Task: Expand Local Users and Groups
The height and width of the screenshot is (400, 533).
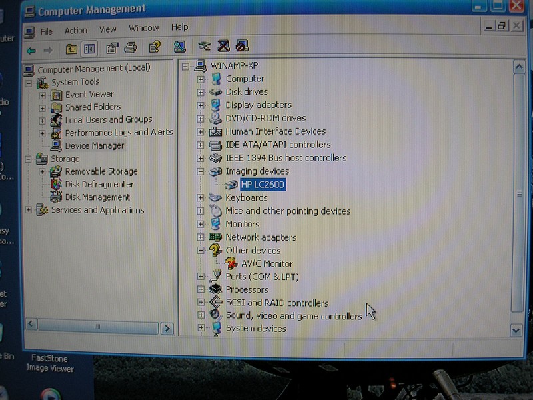Action: [x=42, y=121]
